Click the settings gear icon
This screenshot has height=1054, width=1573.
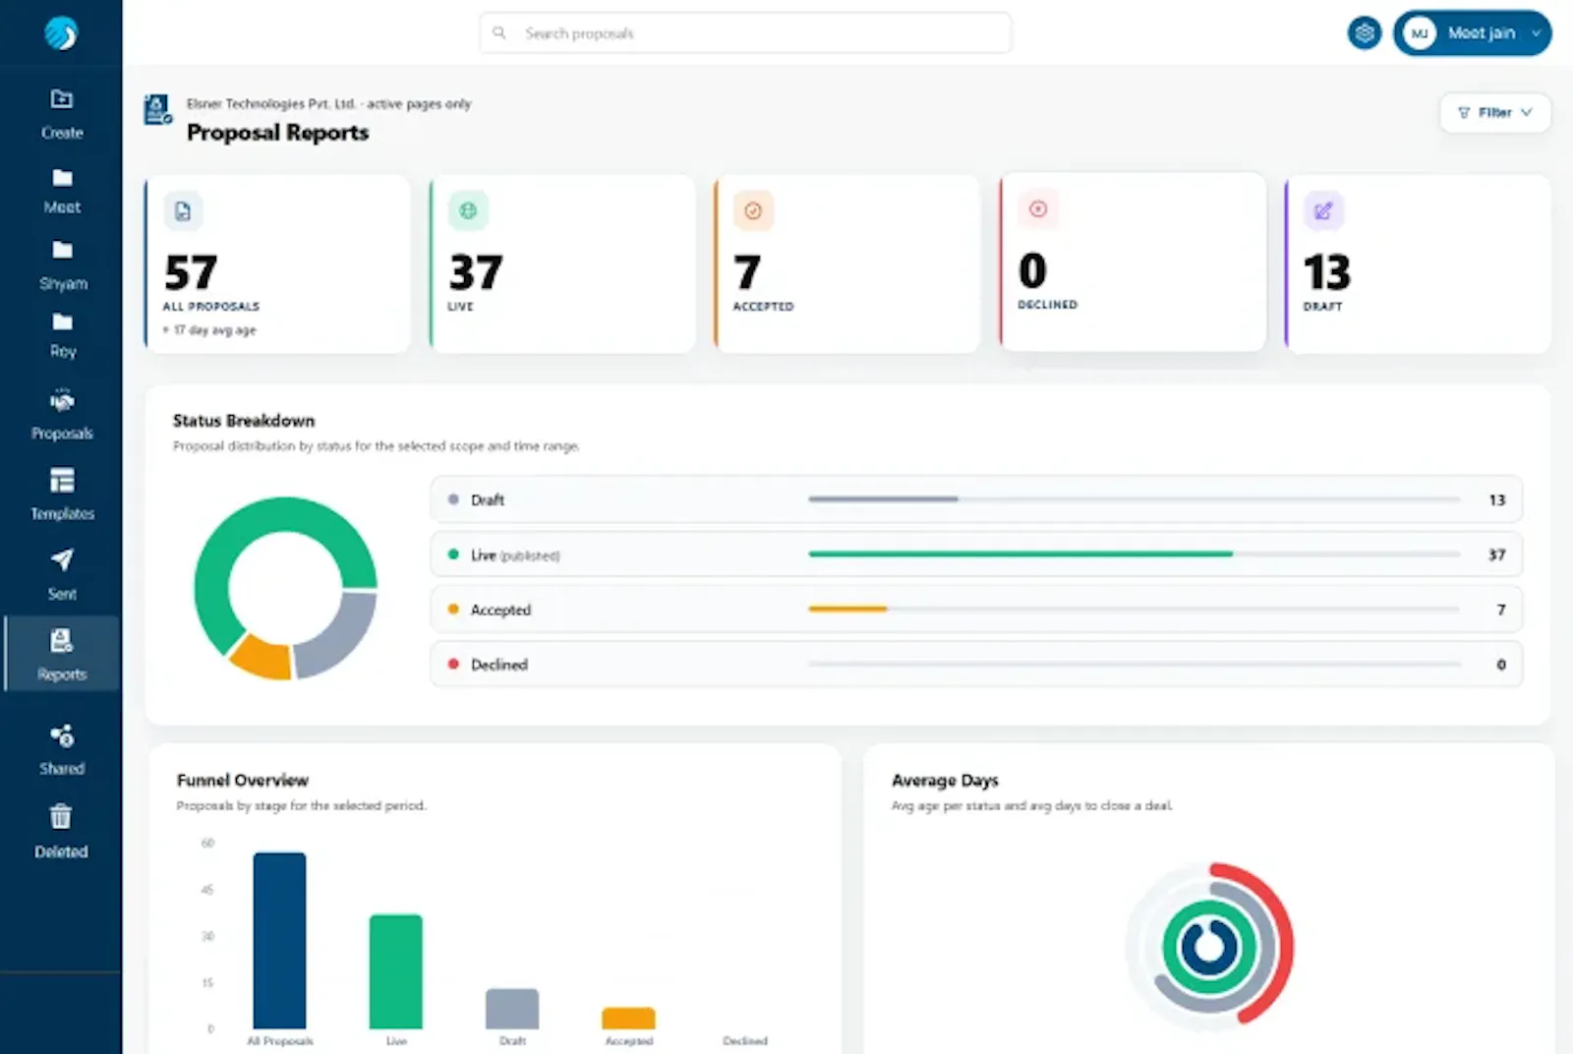[x=1365, y=33]
